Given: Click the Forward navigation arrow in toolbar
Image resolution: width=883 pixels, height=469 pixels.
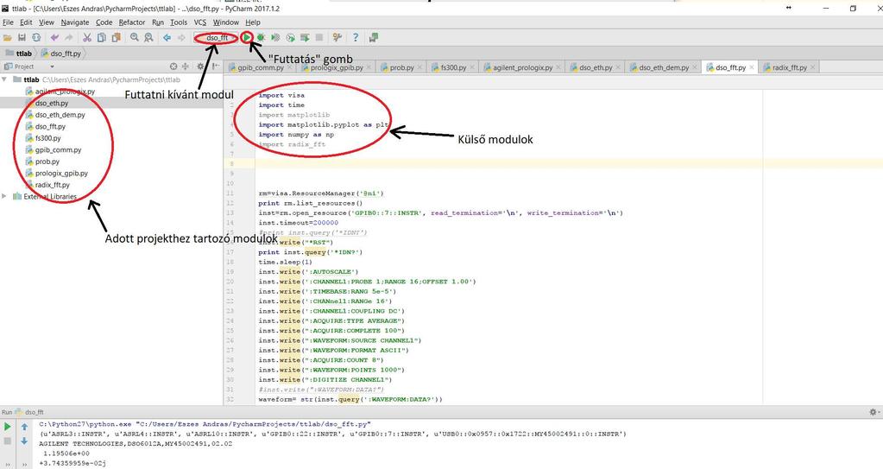Looking at the screenshot, I should pyautogui.click(x=180, y=38).
